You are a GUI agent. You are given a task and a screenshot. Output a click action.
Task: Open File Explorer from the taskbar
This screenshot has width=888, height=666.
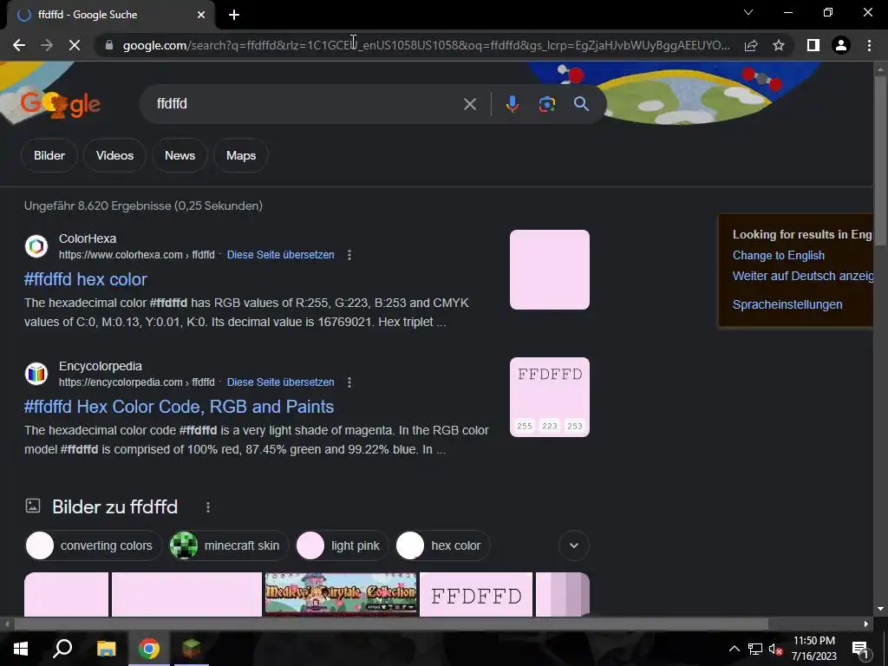tap(106, 649)
